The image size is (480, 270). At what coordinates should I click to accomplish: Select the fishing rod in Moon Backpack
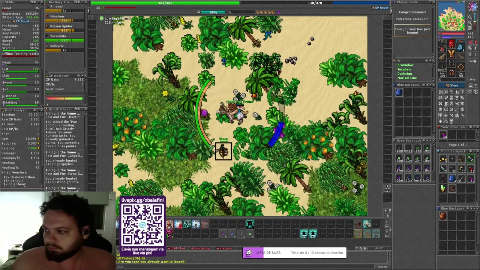tap(461, 159)
